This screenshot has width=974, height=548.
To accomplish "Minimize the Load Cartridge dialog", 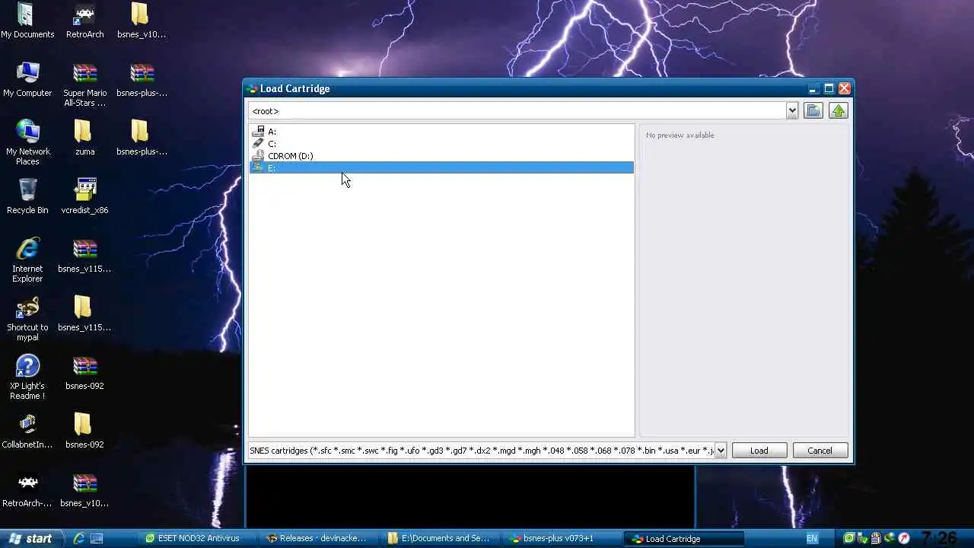I will (813, 88).
